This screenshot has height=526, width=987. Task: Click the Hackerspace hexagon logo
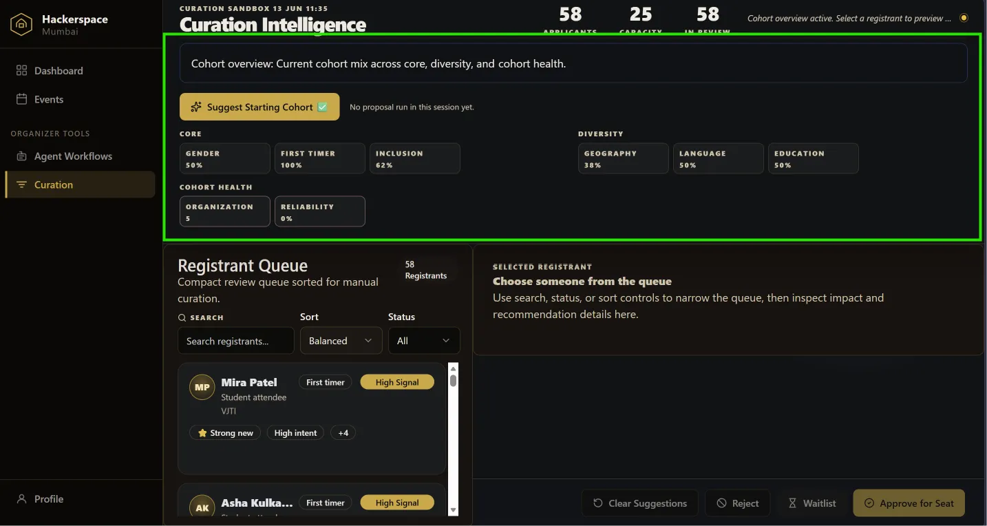click(21, 25)
